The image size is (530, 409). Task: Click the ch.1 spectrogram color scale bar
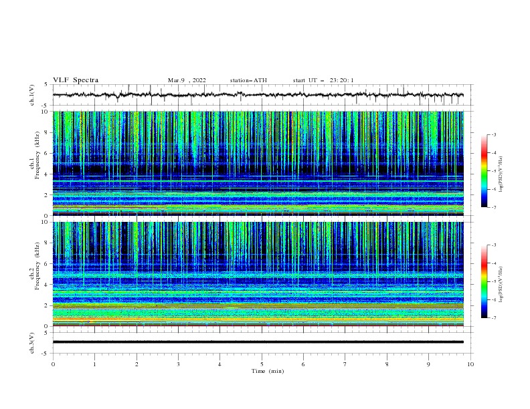(x=484, y=171)
